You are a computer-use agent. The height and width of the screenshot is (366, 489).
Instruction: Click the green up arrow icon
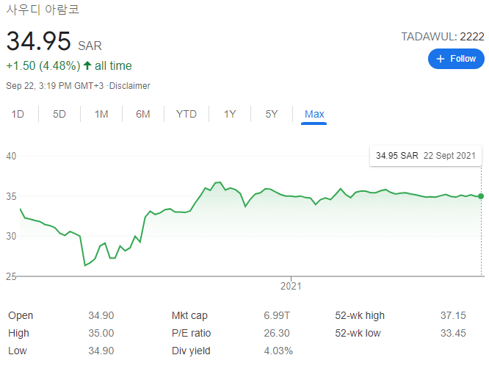pyautogui.click(x=87, y=65)
